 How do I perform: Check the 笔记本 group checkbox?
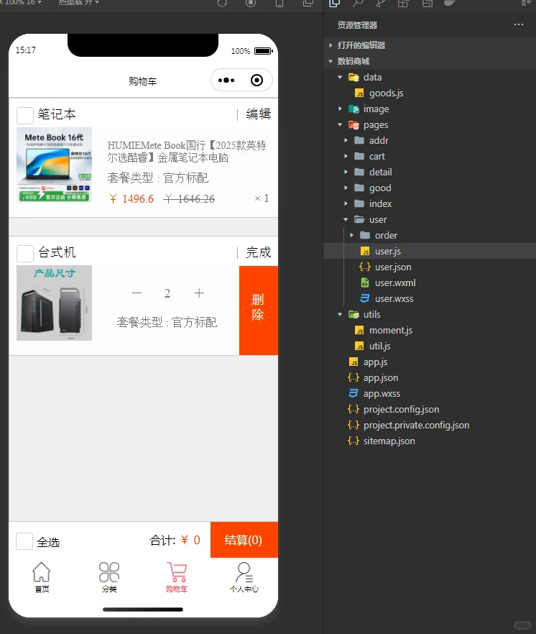pos(25,115)
